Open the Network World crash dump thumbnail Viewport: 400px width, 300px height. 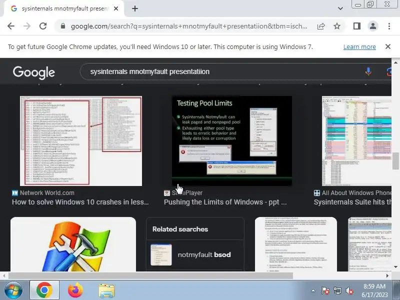pyautogui.click(x=81, y=141)
